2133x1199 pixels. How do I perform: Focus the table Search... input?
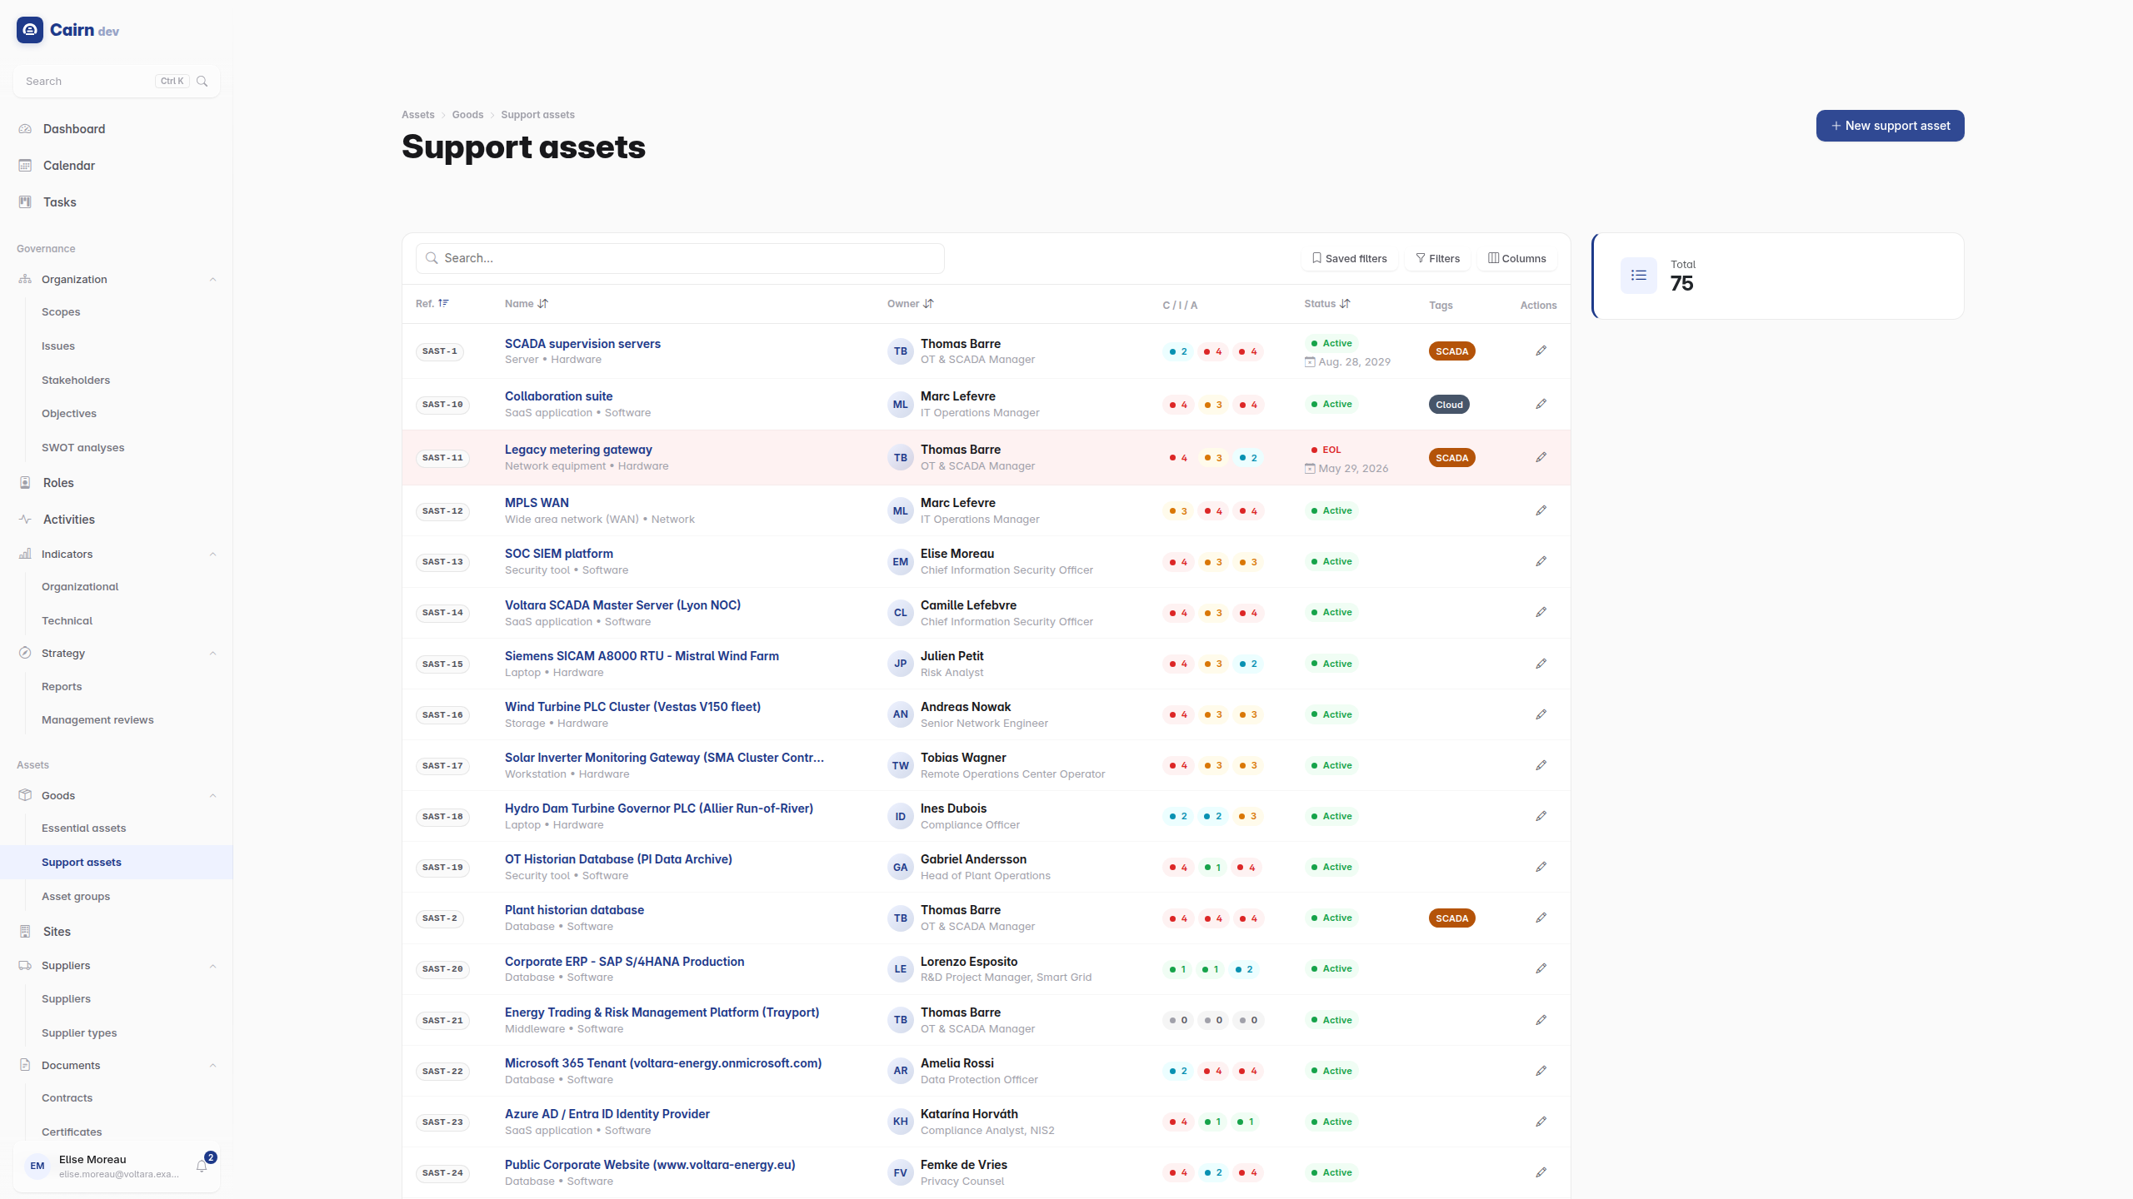click(680, 258)
